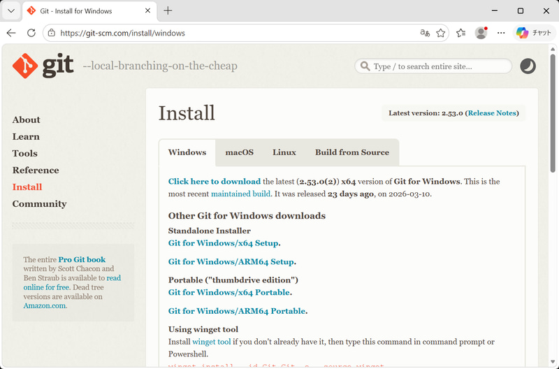Click the browser back arrow
The height and width of the screenshot is (369, 559).
tap(11, 33)
